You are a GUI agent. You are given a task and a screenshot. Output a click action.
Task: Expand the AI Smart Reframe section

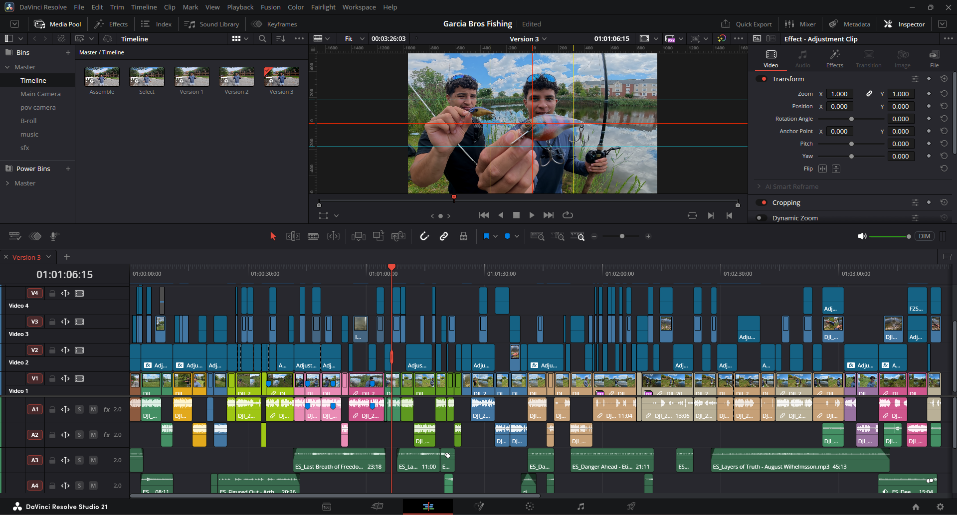[x=759, y=186]
